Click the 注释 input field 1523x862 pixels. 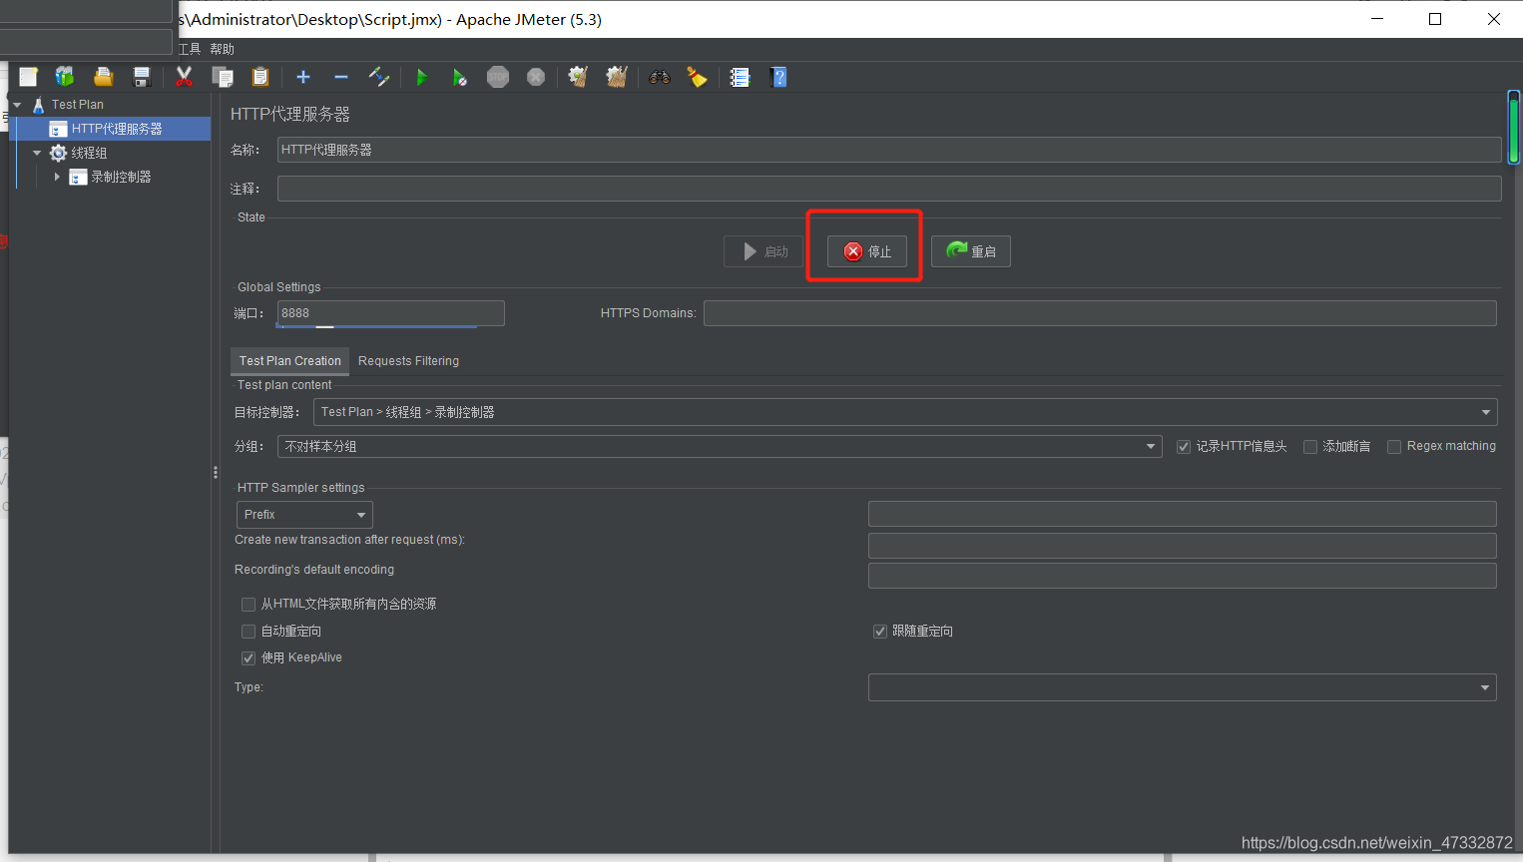tap(889, 189)
